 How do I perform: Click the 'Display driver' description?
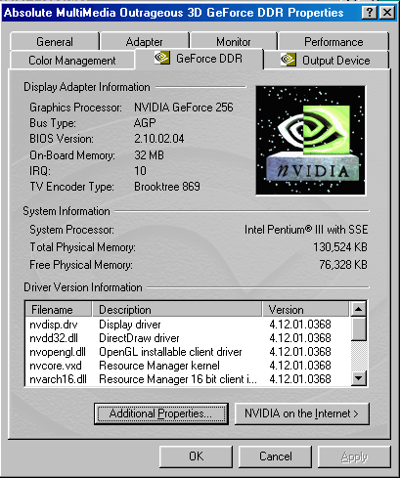(130, 325)
